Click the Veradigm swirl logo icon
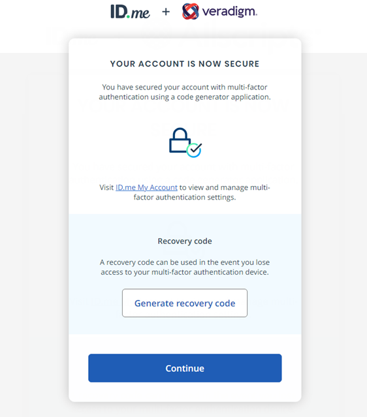 (190, 12)
